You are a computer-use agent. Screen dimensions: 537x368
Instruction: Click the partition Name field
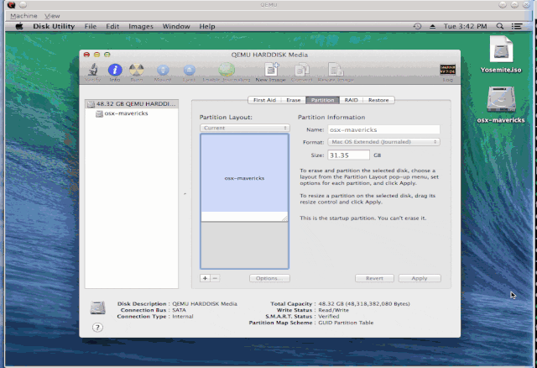coord(383,129)
